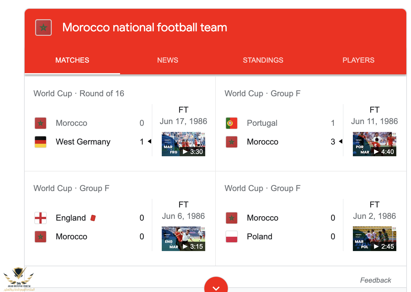Click the Morocco team crest in header

(43, 28)
